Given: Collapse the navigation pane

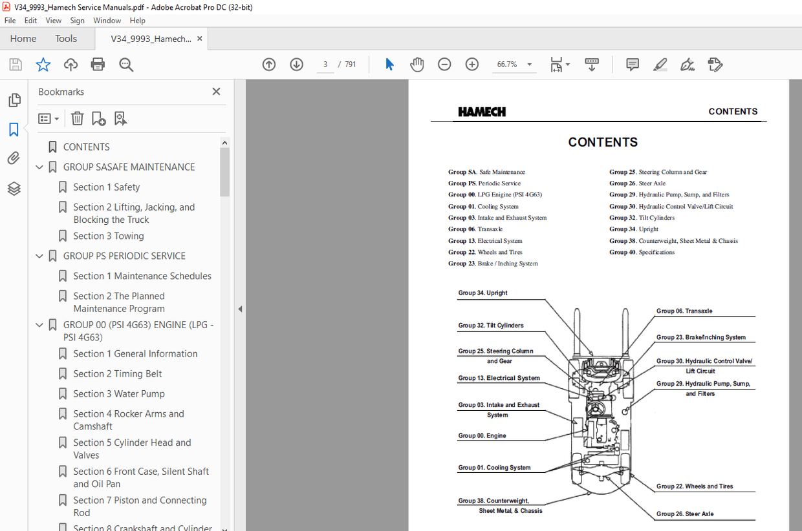Looking at the screenshot, I should 240,309.
